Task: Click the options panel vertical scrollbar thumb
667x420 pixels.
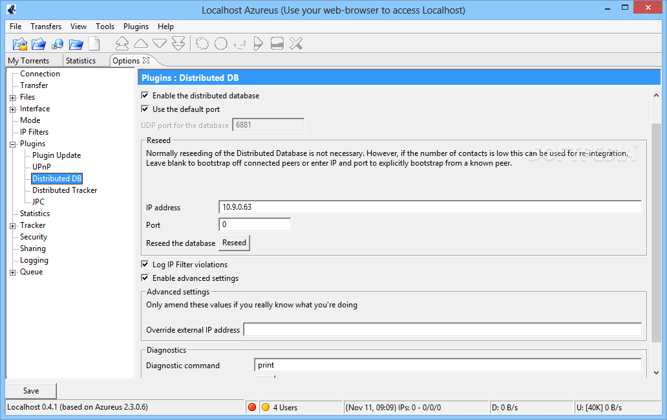Action: (656, 232)
